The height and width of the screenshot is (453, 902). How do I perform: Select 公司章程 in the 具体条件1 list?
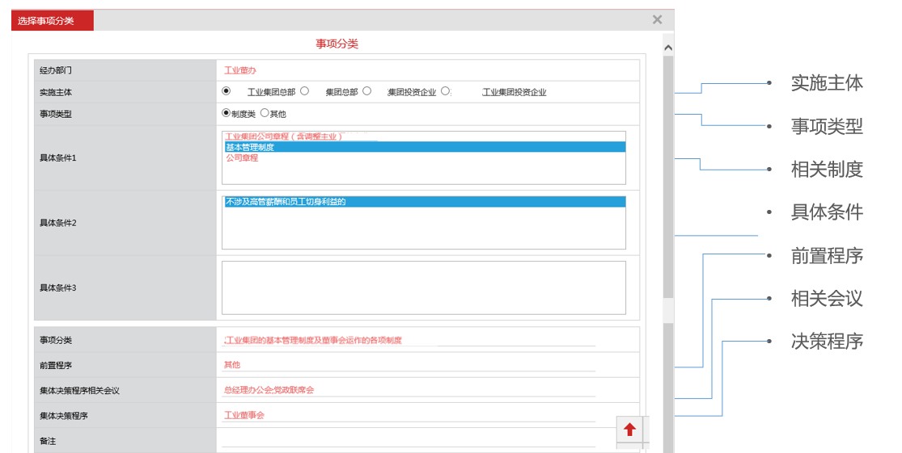pyautogui.click(x=242, y=158)
